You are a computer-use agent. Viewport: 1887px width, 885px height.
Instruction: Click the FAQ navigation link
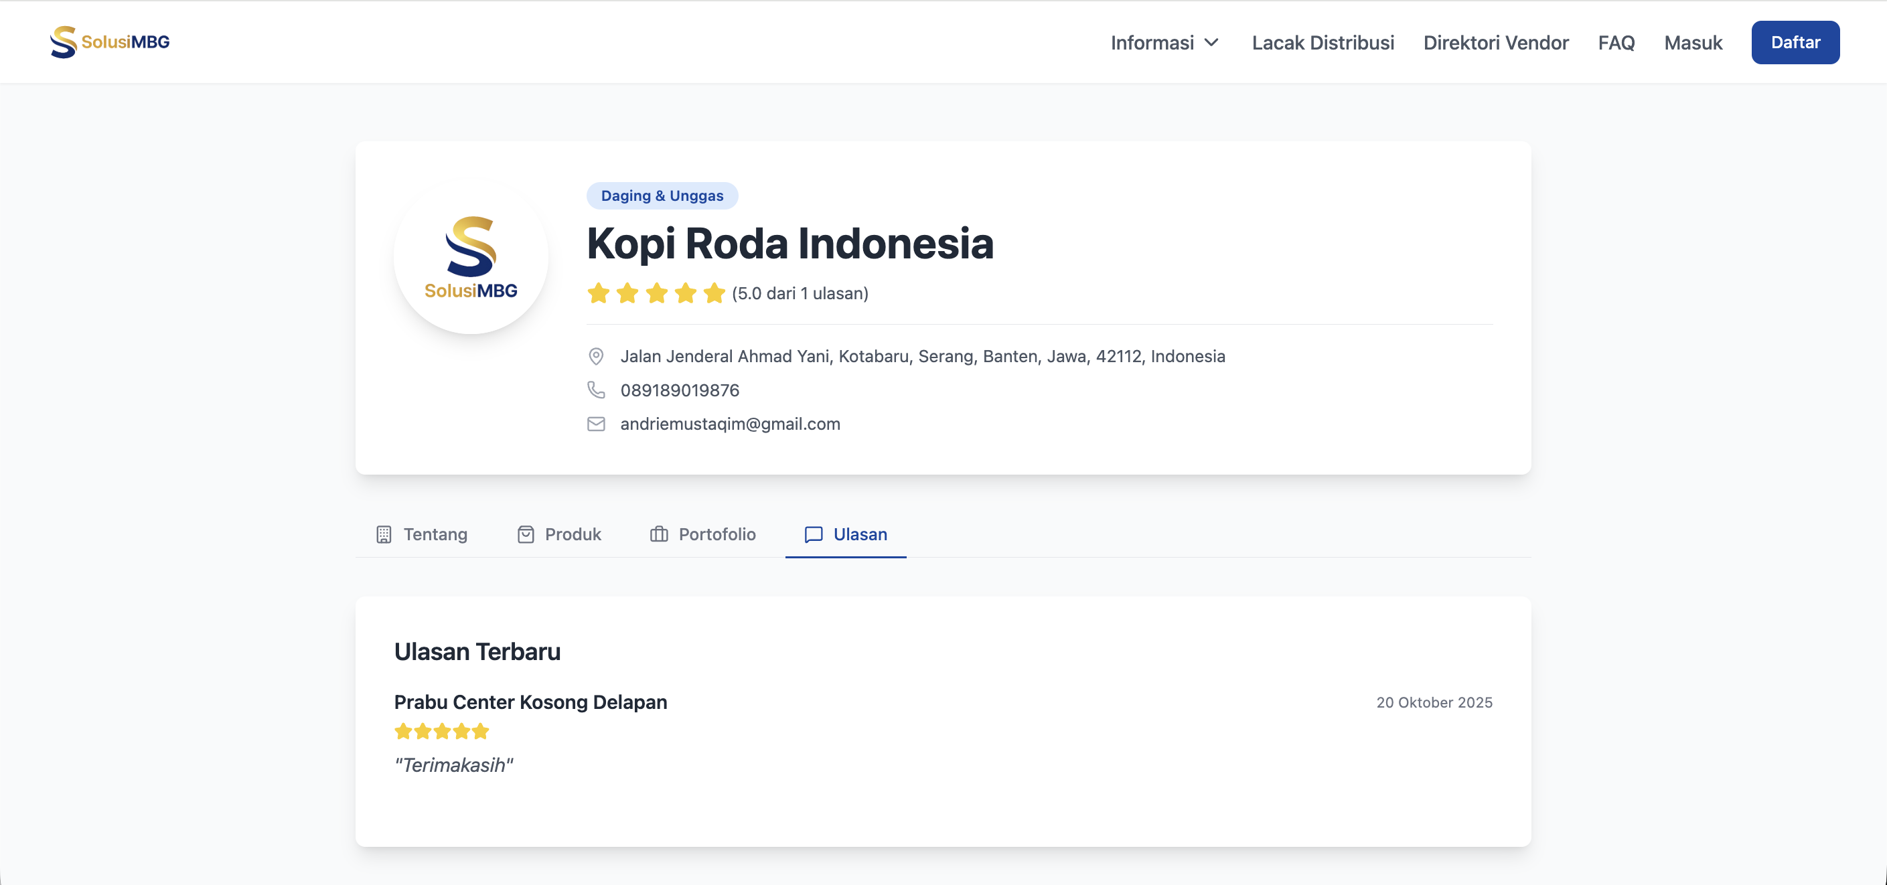coord(1616,42)
